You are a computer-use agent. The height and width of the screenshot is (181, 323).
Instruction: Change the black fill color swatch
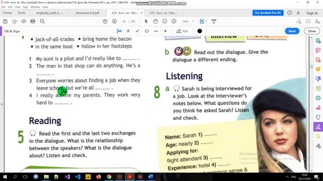[x=199, y=31]
